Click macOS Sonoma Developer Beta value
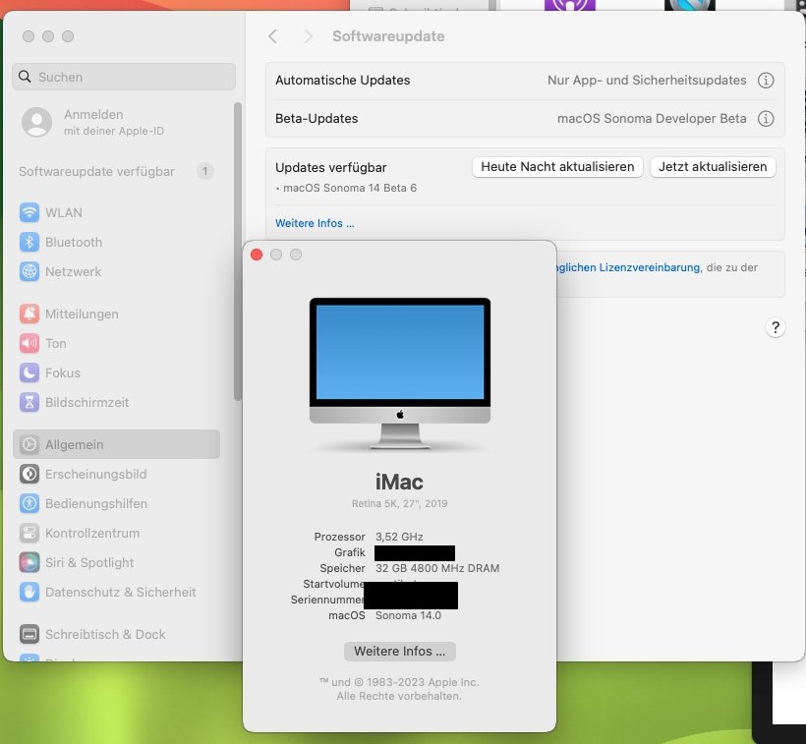Screen dimensions: 806x744 (x=652, y=119)
